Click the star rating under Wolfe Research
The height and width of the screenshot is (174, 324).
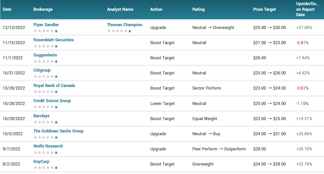[x=44, y=152]
